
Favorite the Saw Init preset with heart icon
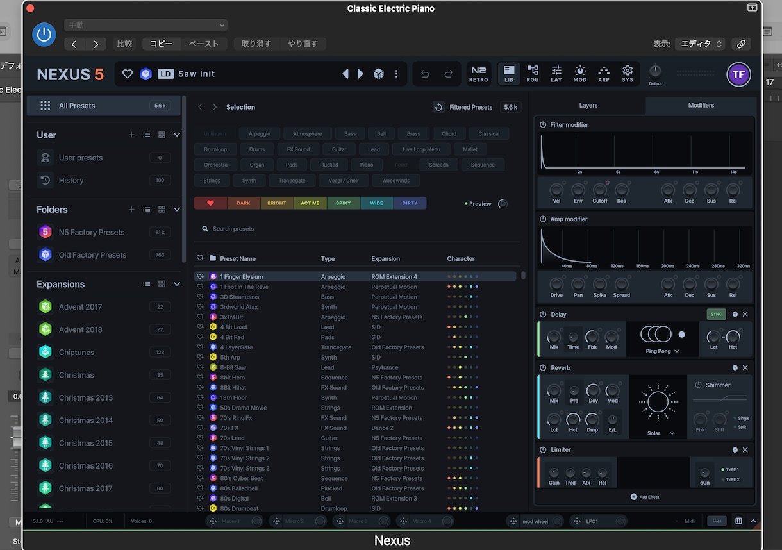coord(128,74)
